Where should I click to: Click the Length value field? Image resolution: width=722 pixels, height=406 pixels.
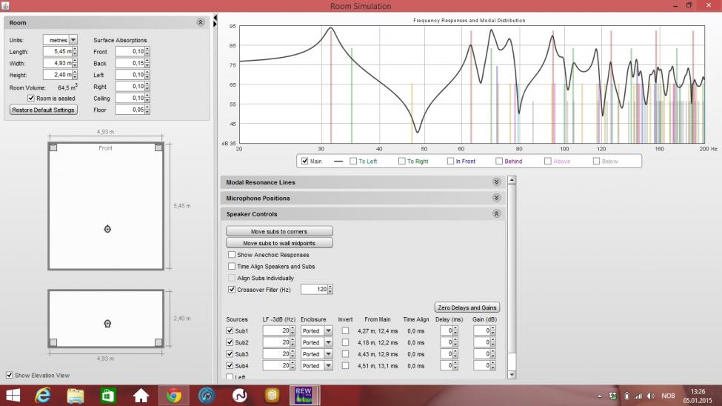click(58, 52)
